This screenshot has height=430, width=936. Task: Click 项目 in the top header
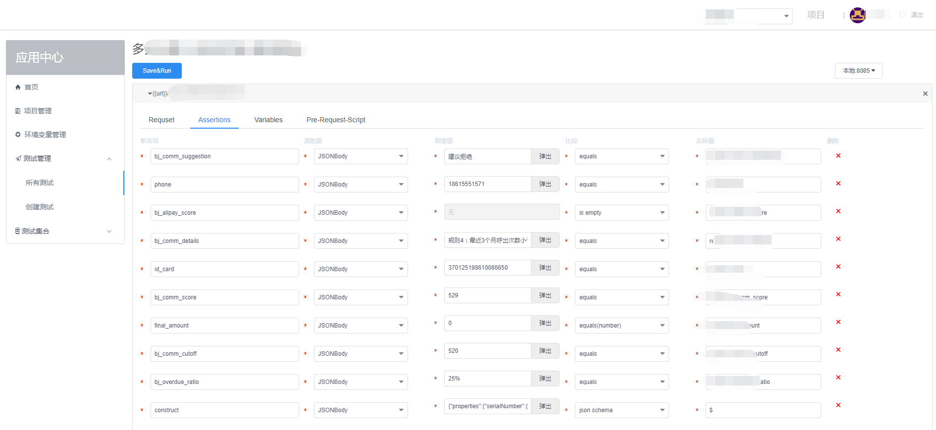click(816, 15)
